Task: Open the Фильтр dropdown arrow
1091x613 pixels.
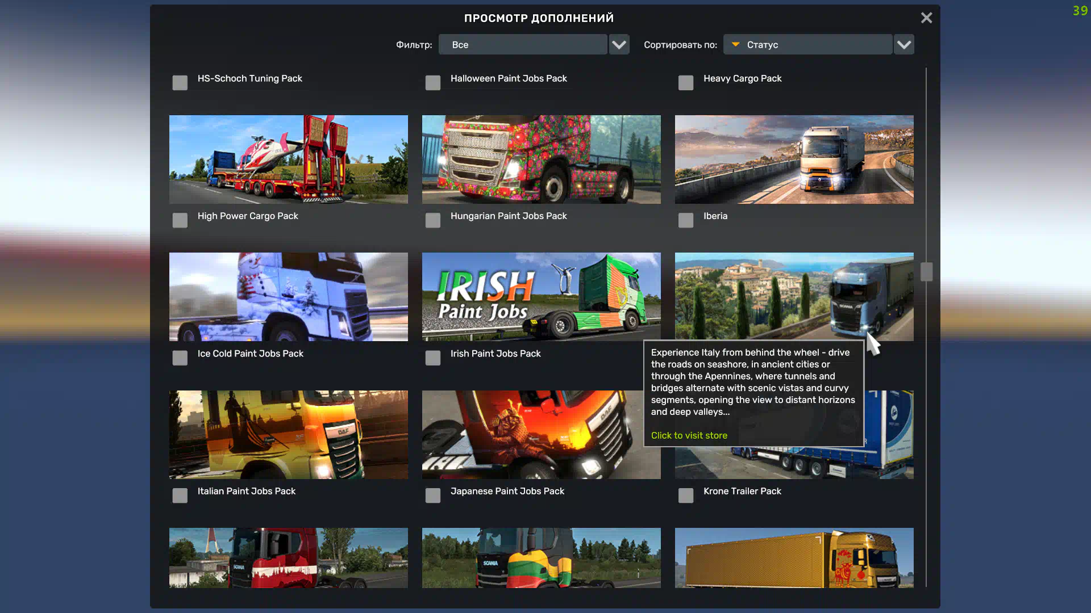Action: pos(619,44)
